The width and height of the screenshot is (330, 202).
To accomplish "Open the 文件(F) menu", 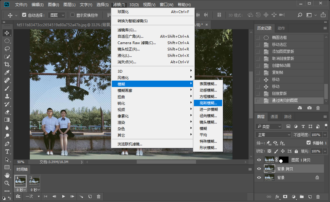I will 21,5.
